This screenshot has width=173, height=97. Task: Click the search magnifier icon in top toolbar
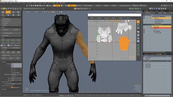[x=162, y=5]
